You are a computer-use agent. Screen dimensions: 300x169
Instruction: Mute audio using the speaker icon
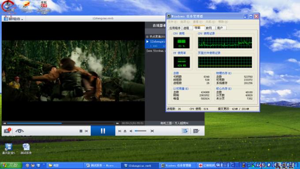tap(131, 131)
